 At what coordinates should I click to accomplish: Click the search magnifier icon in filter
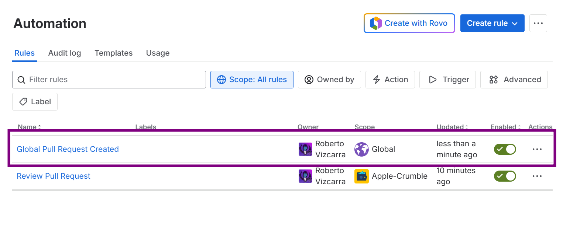point(21,80)
